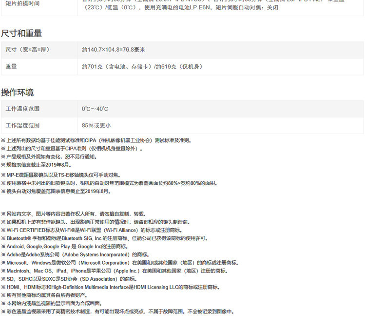Click the 尺寸和重量 section heading
Image resolution: width=365 pixels, height=329 pixels.
tap(21, 33)
